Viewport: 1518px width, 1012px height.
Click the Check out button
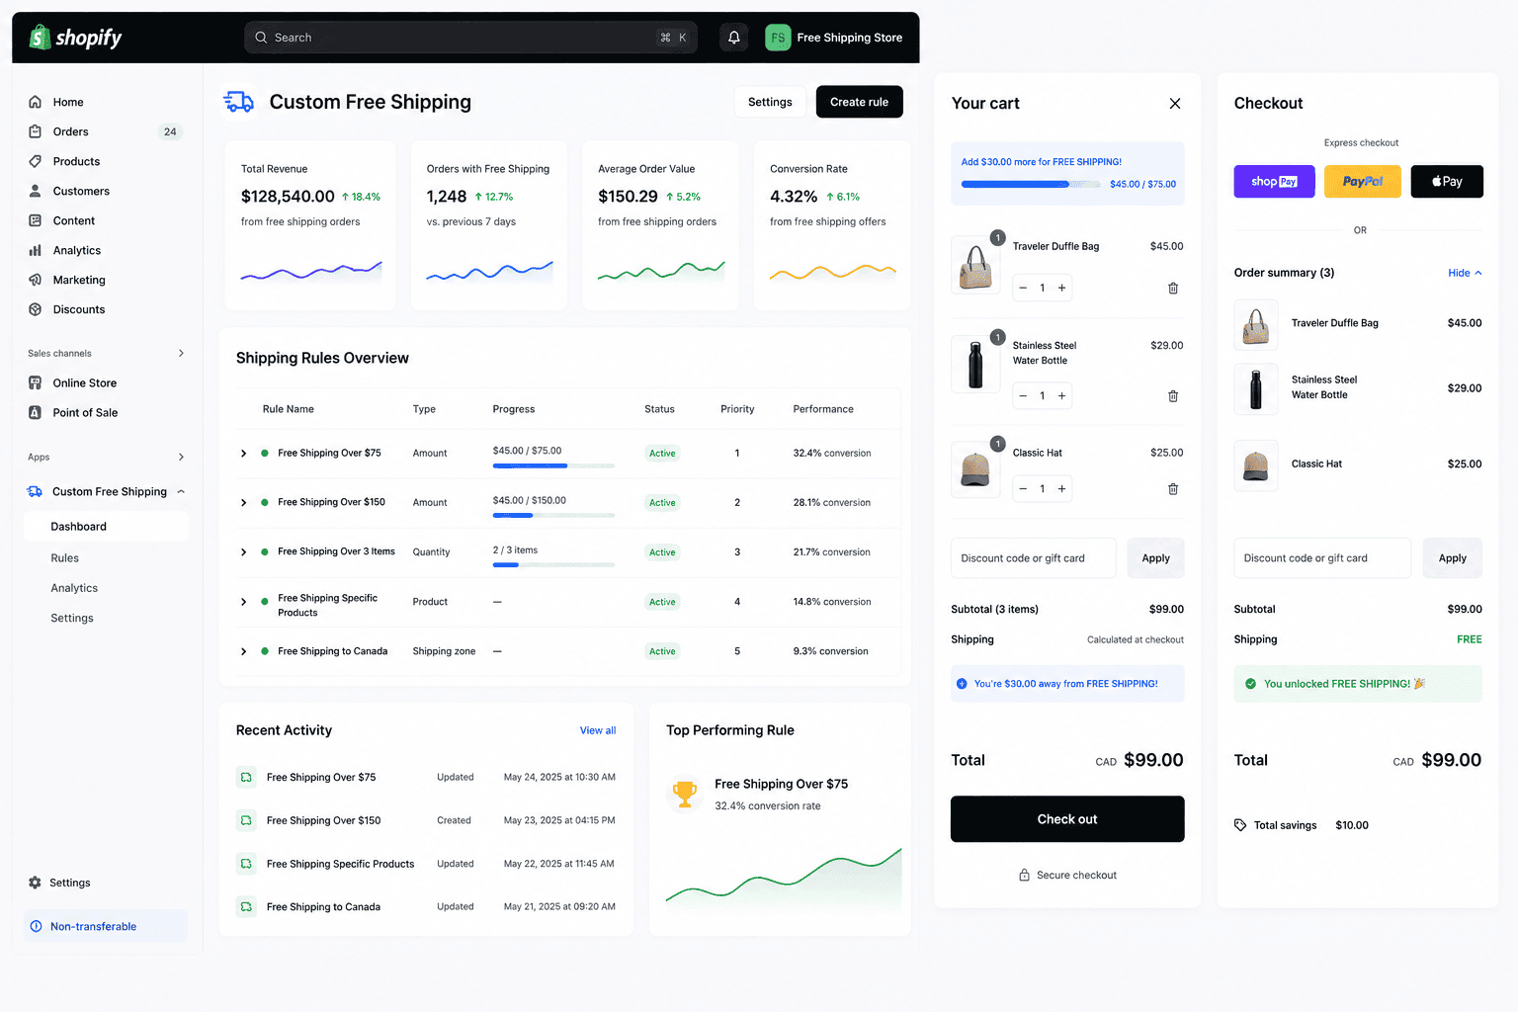point(1067,819)
